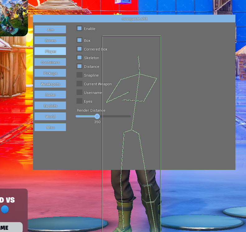This screenshot has width=246, height=232.
Task: Click the Render Distance slider handle
Action: (97, 116)
